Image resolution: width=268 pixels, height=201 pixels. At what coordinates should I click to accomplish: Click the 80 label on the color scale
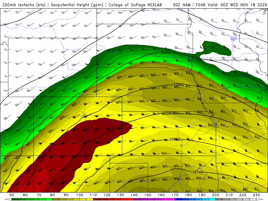click(x=53, y=195)
